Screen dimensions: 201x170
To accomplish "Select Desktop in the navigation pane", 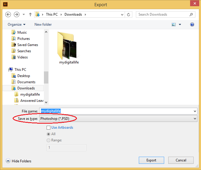I will tap(24, 76).
